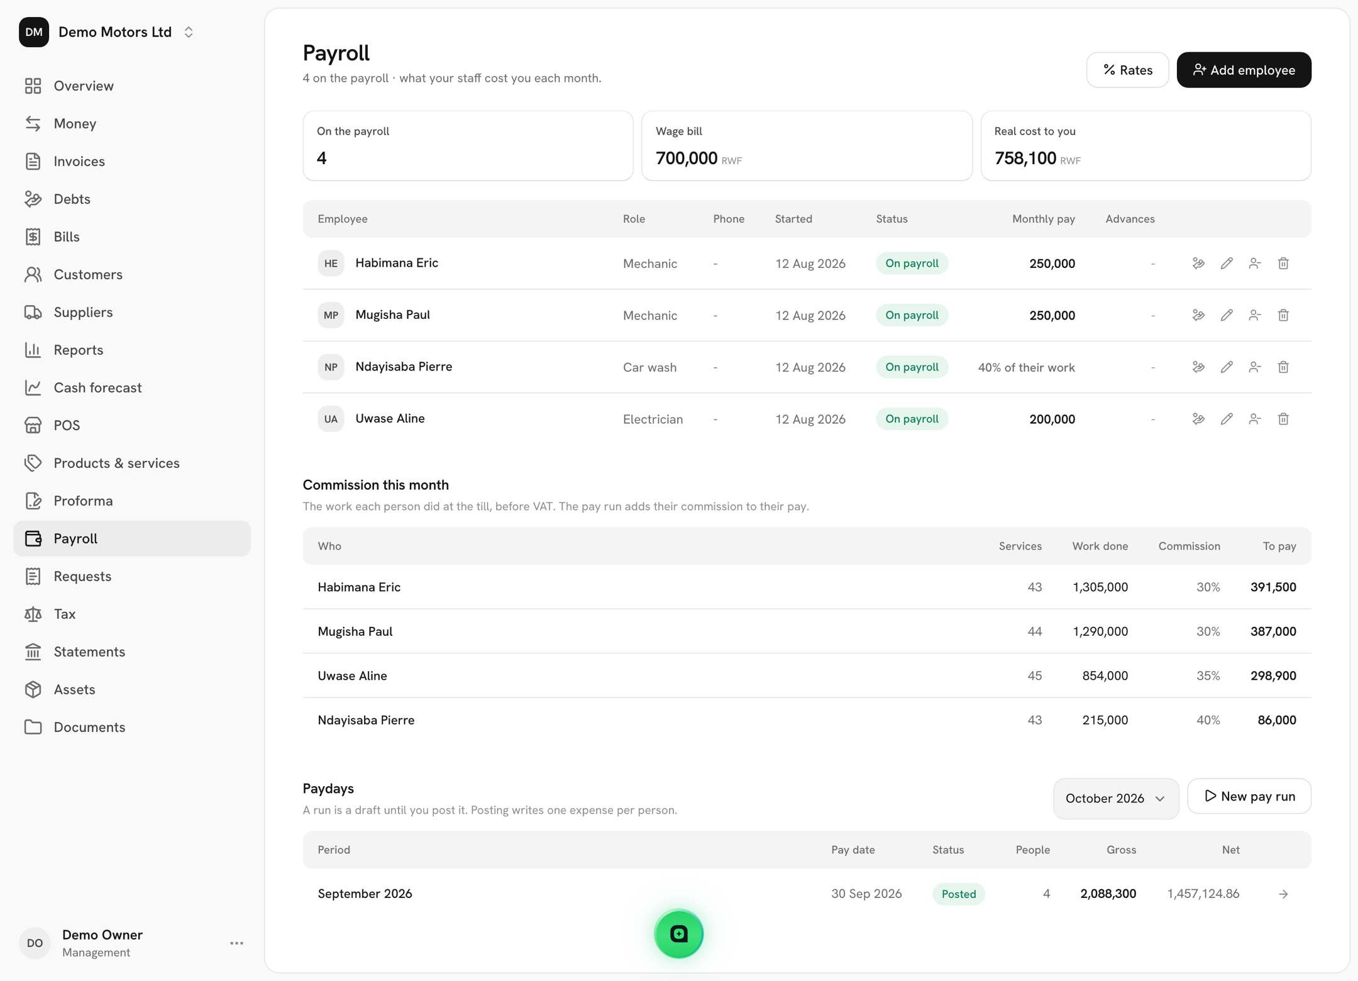Viewport: 1358px width, 981px height.
Task: Click off-payroll icon for Uwase Aline
Action: 1255,419
